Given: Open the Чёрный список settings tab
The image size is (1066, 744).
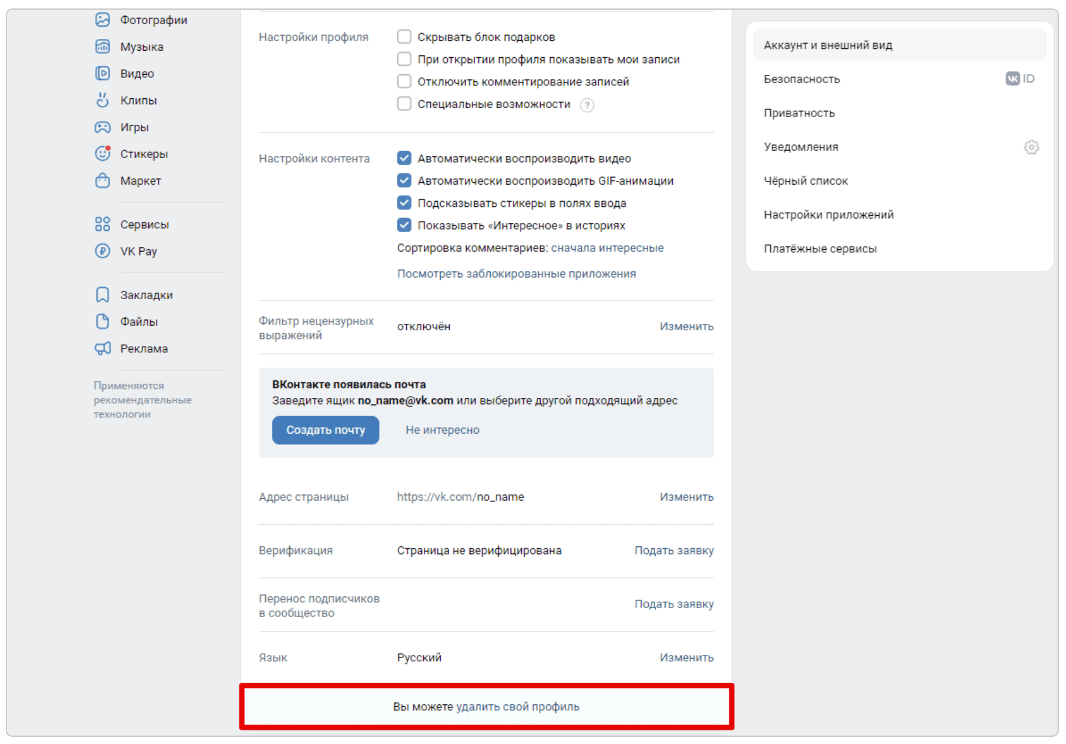Looking at the screenshot, I should (805, 181).
